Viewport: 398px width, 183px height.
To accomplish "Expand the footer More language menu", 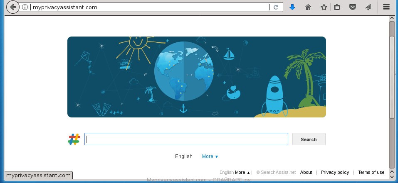I will point(242,172).
